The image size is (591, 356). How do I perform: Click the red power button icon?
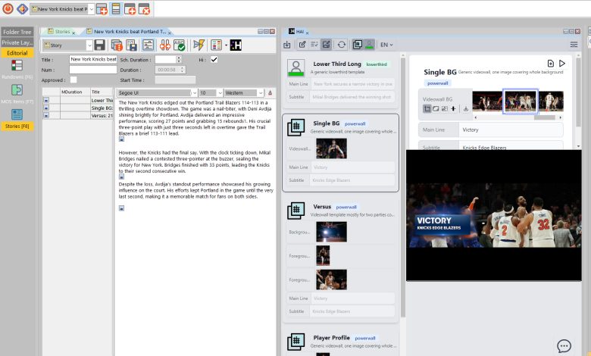[8, 9]
